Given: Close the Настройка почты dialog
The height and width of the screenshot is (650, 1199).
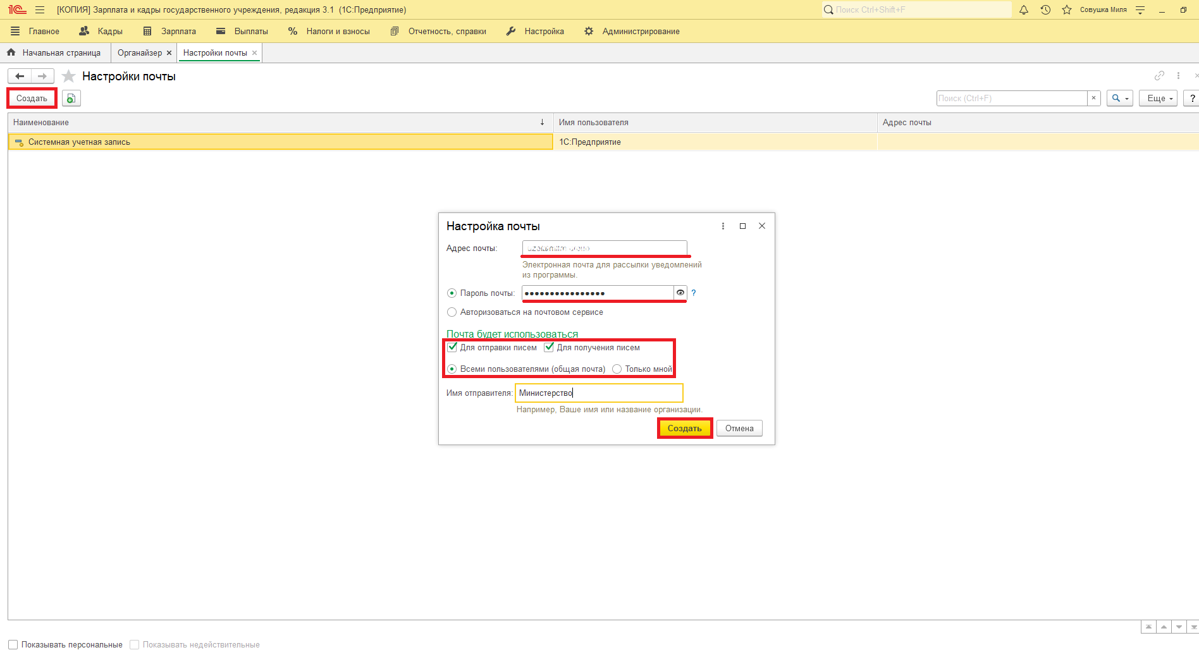Looking at the screenshot, I should coord(762,226).
